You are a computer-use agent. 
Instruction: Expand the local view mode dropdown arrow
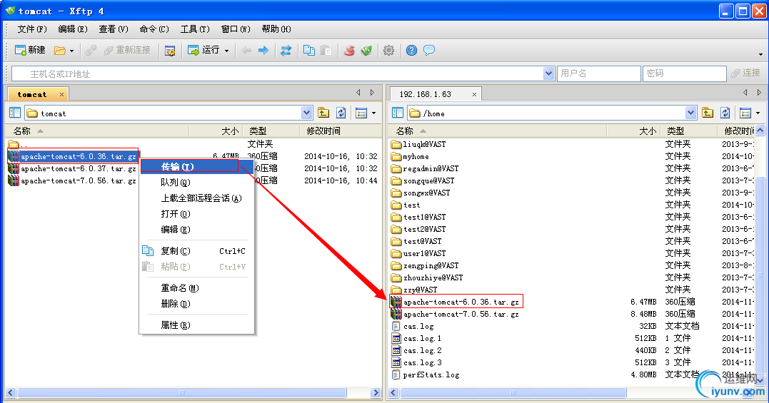(x=373, y=113)
